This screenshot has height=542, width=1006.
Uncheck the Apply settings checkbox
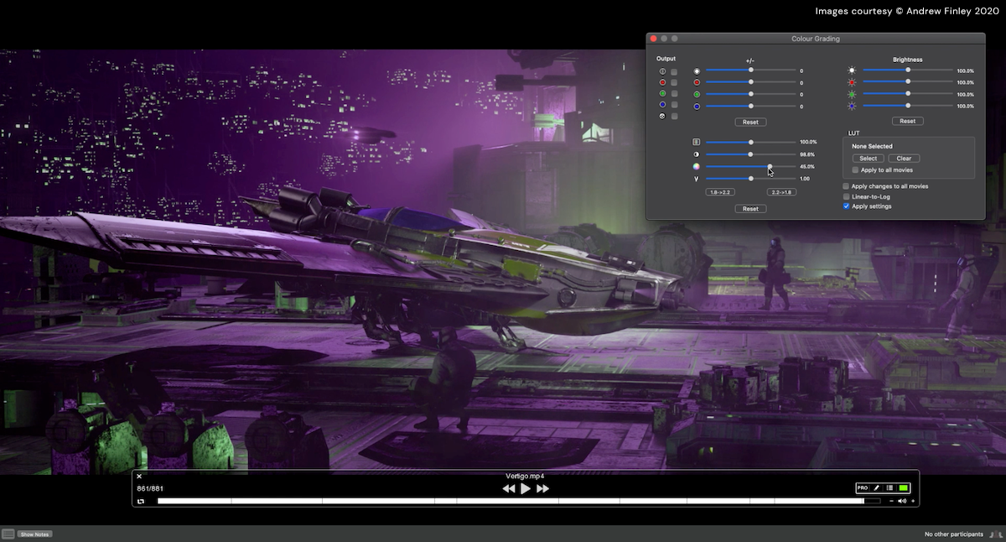coord(846,206)
